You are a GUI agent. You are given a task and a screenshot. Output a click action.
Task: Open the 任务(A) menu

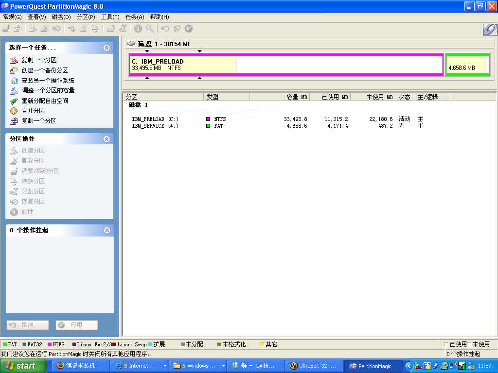[x=135, y=17]
